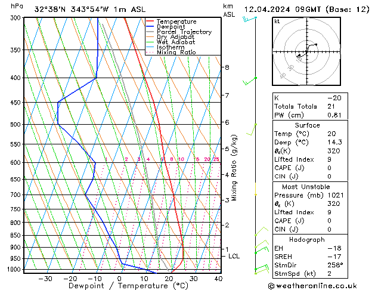Click the 'CAPE (J)' label under Surface
This screenshot has width=375, height=290.
(x=289, y=168)
